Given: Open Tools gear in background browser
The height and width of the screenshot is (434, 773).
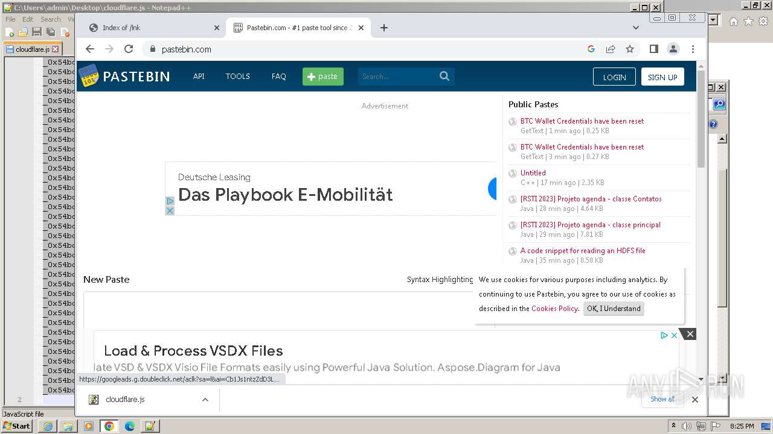Looking at the screenshot, I should (763, 21).
